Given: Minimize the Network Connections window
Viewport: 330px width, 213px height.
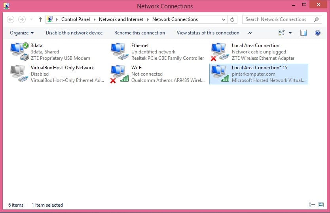Looking at the screenshot, I should click(294, 5).
